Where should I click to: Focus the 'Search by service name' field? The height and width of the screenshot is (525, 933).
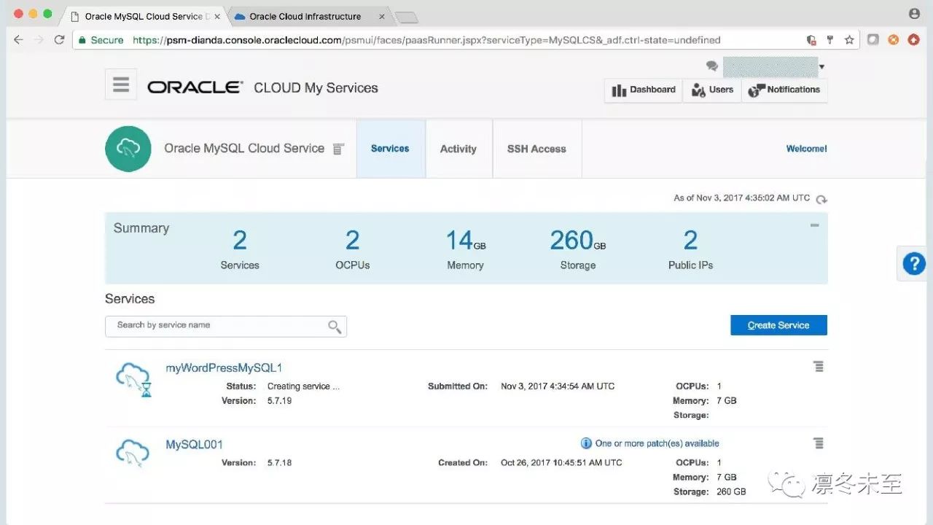(226, 326)
